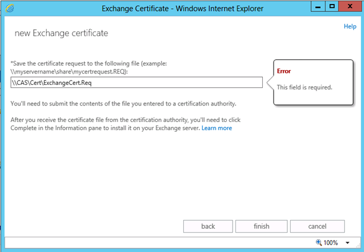
Task: Open the Help link
Action: point(350,26)
